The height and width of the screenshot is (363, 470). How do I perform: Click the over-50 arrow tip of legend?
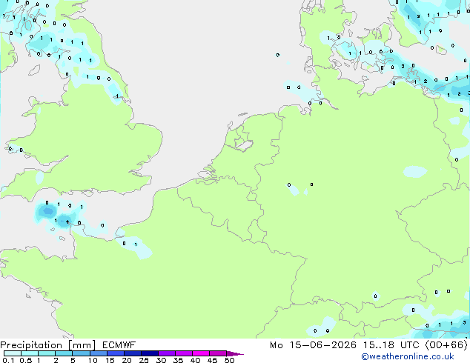coord(235,353)
